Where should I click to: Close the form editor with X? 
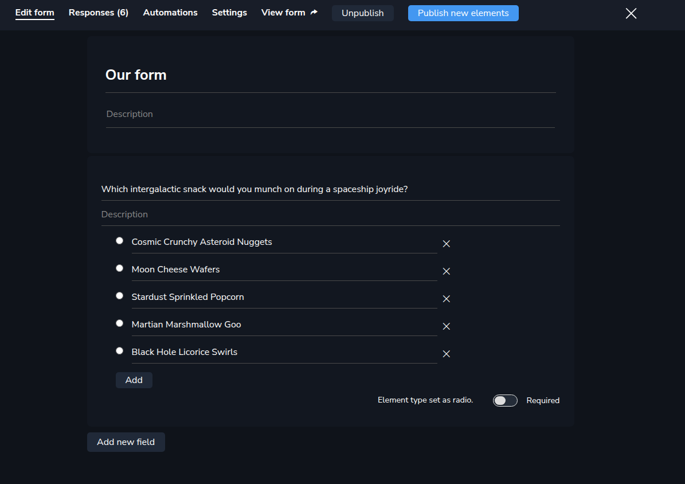(631, 14)
